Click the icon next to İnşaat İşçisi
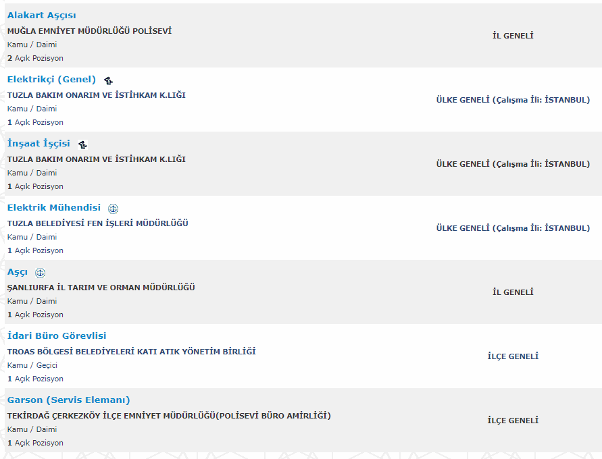Screen dimensions: 602x459 click(x=82, y=144)
